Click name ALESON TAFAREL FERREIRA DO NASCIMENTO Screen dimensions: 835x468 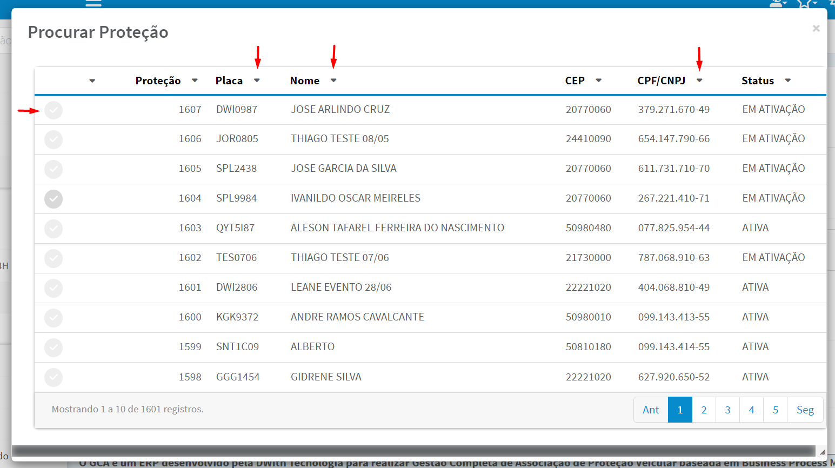pyautogui.click(x=398, y=228)
